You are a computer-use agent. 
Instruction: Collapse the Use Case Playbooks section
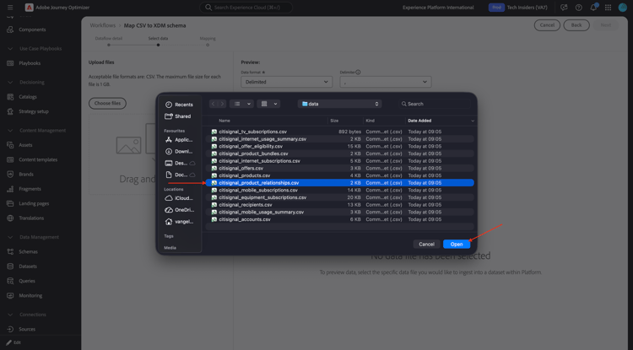pos(10,48)
